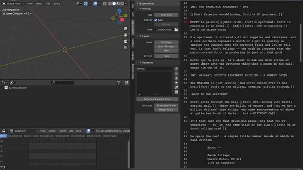Toggle the viewport overlays button

coord(95,3)
